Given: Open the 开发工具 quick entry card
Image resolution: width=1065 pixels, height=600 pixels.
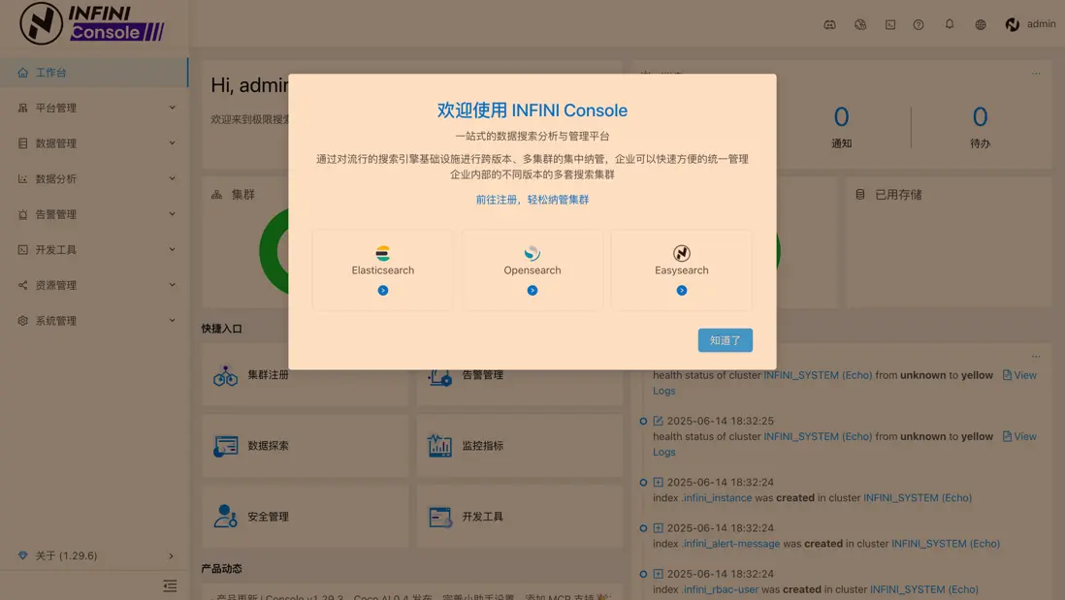Looking at the screenshot, I should [520, 517].
